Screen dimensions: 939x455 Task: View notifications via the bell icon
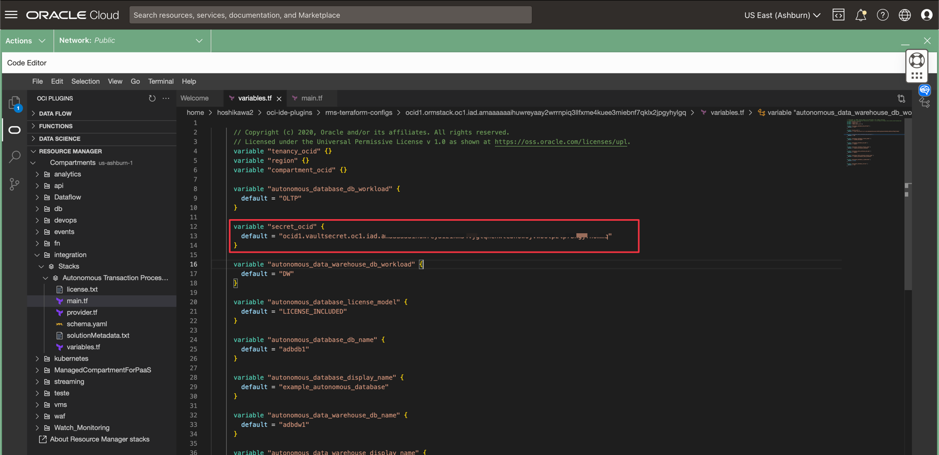[x=861, y=15]
